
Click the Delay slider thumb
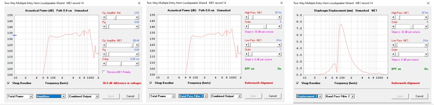(x=121, y=64)
